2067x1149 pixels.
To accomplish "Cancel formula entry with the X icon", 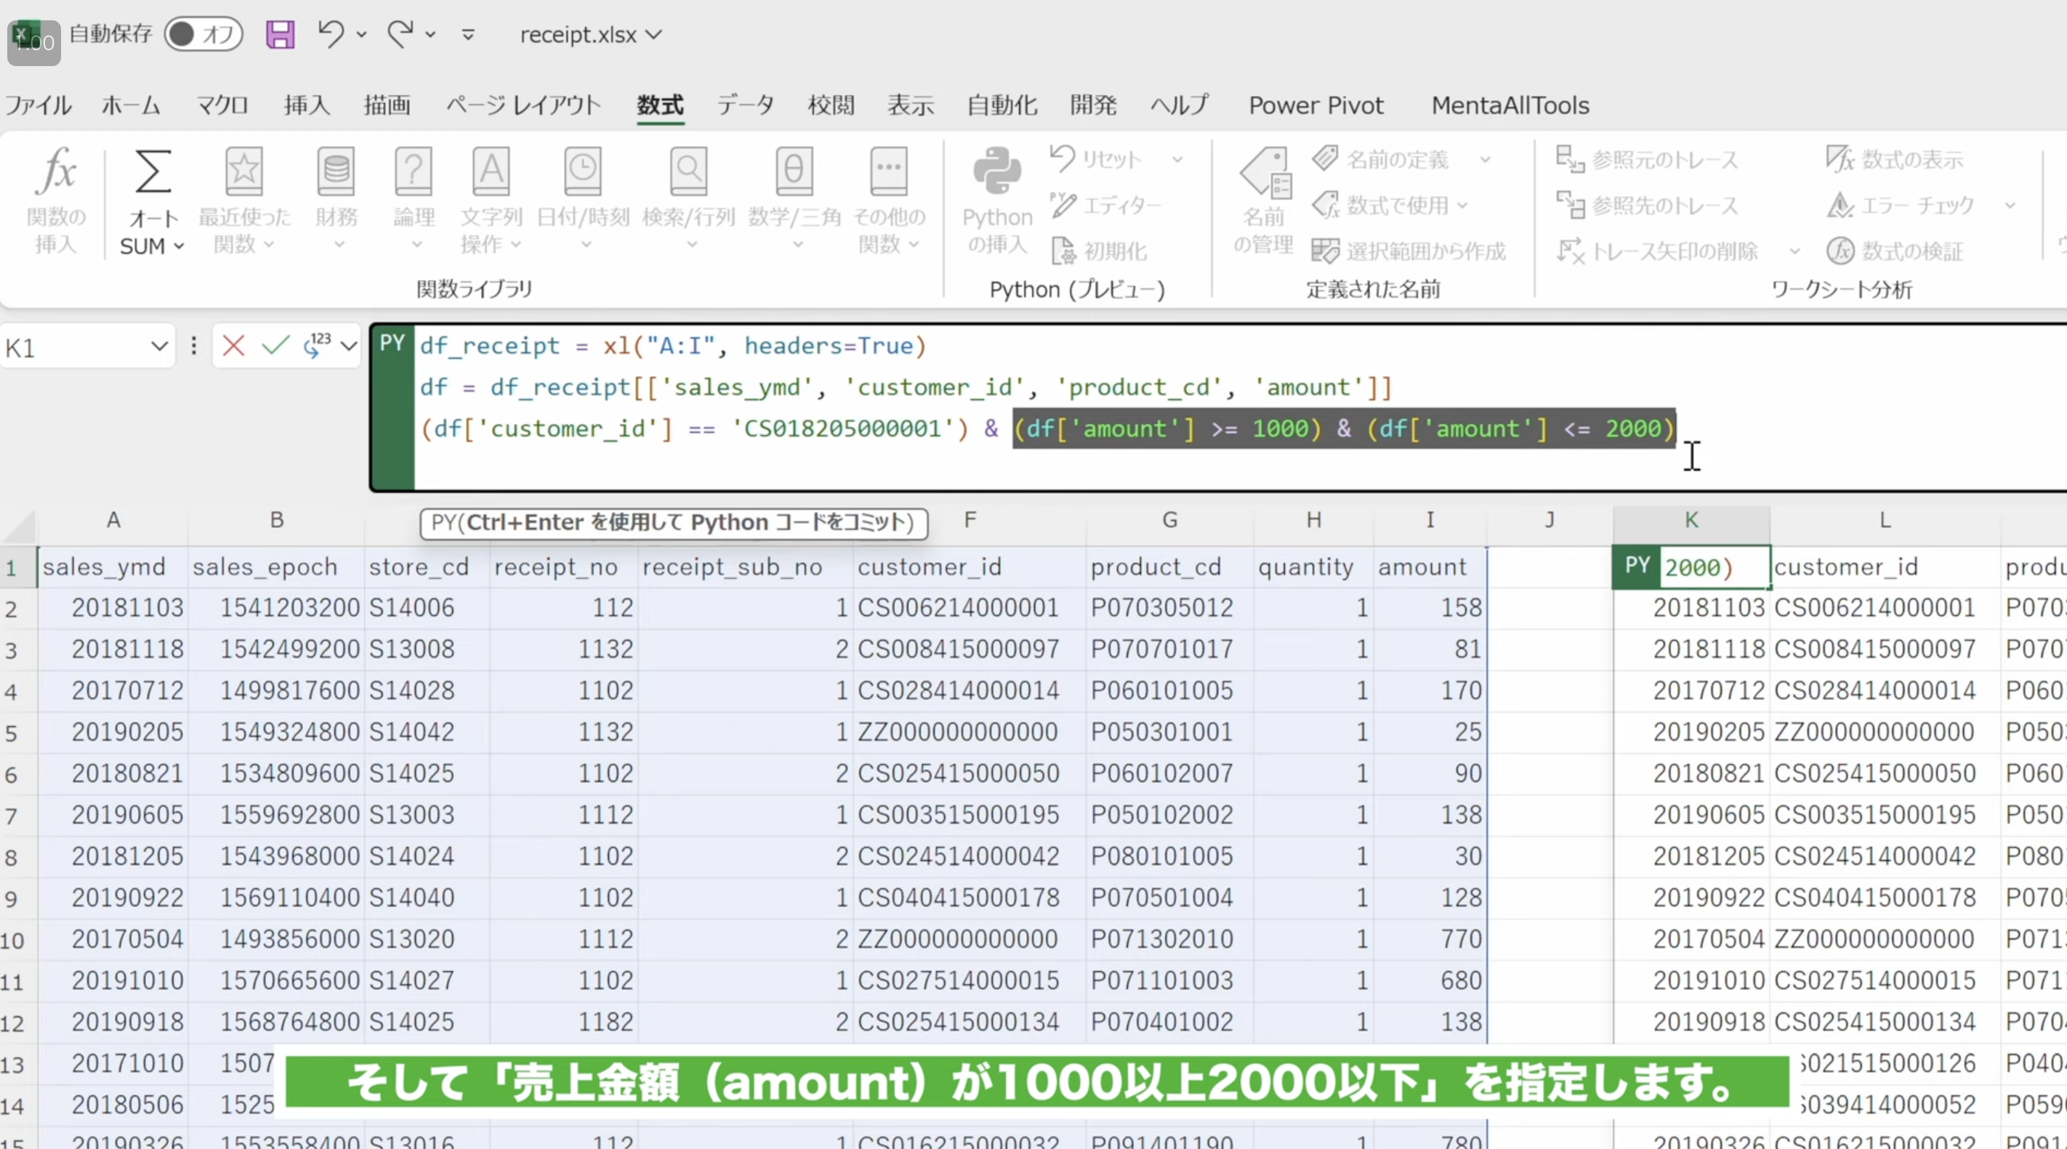I will pos(233,346).
